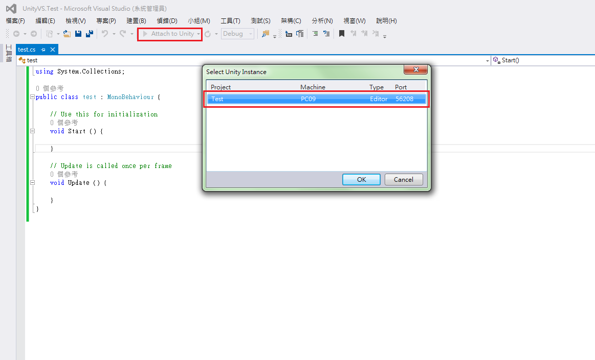The height and width of the screenshot is (360, 595).
Task: Click the Type column header
Action: coord(377,87)
